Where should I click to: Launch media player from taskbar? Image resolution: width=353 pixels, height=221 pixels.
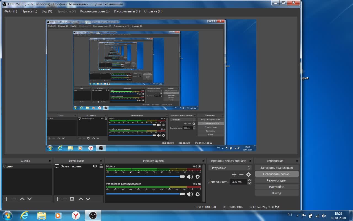tap(58, 215)
